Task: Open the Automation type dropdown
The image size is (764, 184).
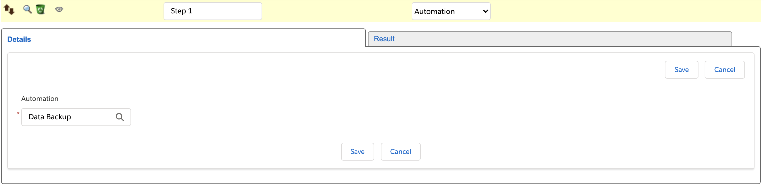Action: [451, 11]
